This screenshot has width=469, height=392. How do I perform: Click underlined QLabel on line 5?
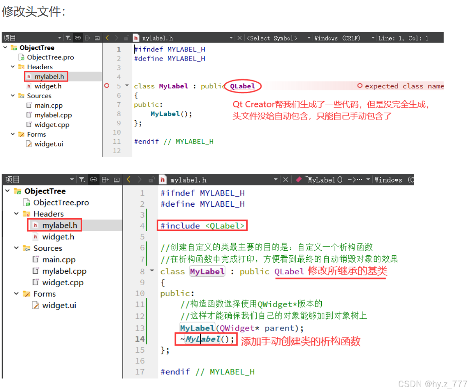[x=242, y=86]
